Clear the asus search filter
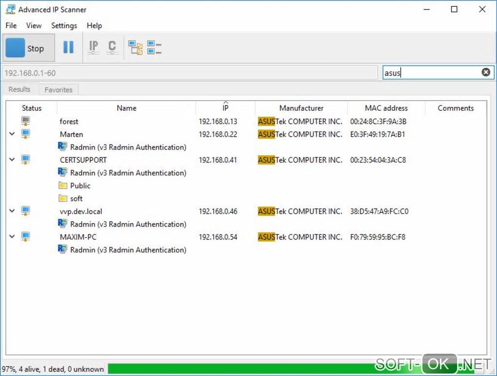The height and width of the screenshot is (376, 497). pyautogui.click(x=486, y=72)
